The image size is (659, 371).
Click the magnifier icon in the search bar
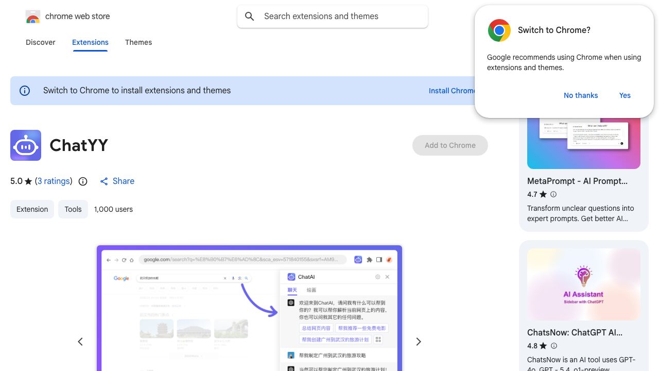250,16
